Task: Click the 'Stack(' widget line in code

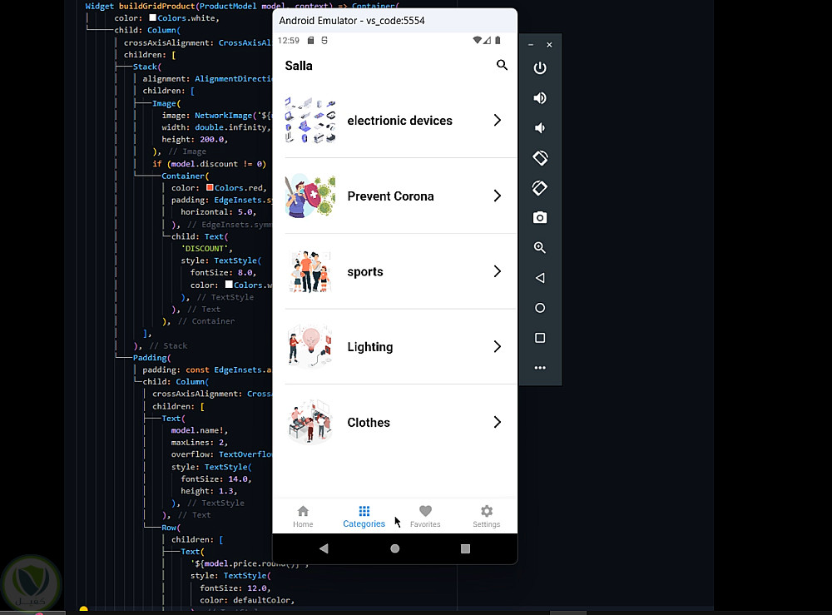Action: (147, 67)
